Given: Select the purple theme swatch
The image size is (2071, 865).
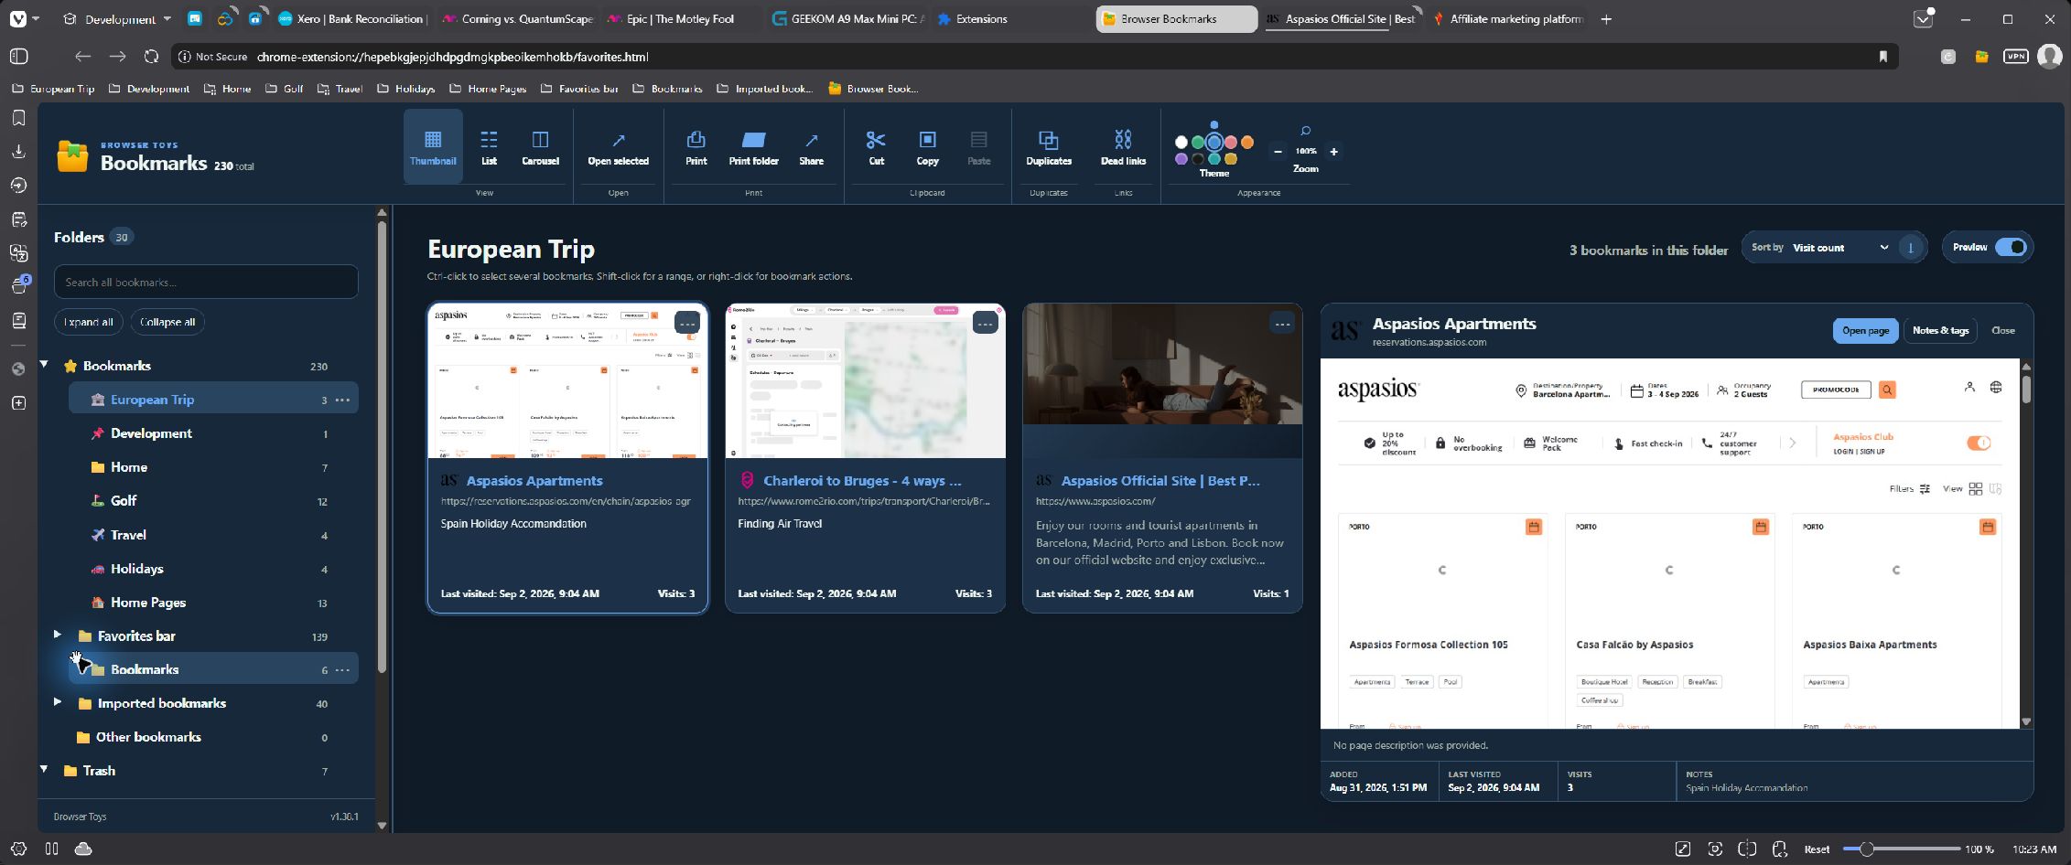Looking at the screenshot, I should (x=1181, y=159).
